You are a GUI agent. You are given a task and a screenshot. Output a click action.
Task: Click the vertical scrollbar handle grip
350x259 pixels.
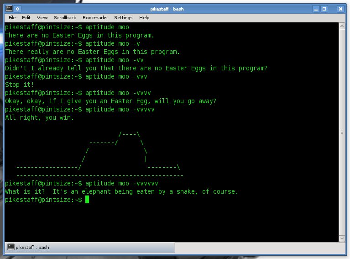[342, 132]
